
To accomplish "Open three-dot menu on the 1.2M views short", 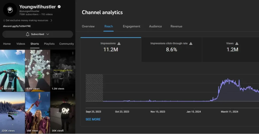I will coord(73,53).
